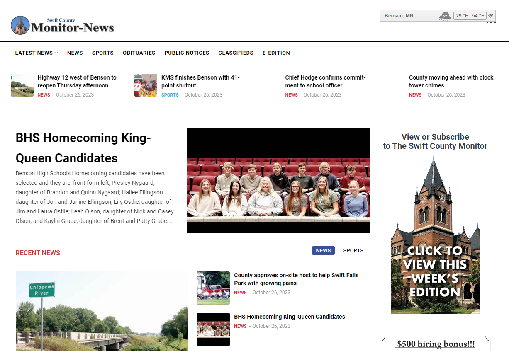Click NEWS tag under Swift Falls Park article

click(x=240, y=293)
